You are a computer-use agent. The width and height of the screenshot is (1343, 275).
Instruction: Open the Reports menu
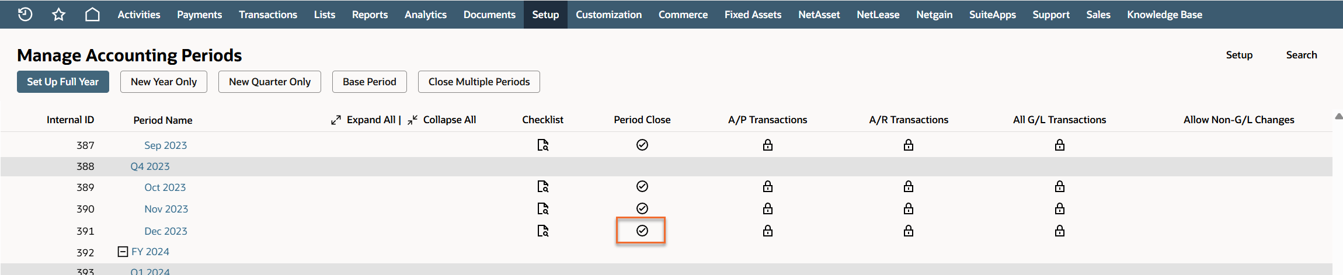pos(370,15)
